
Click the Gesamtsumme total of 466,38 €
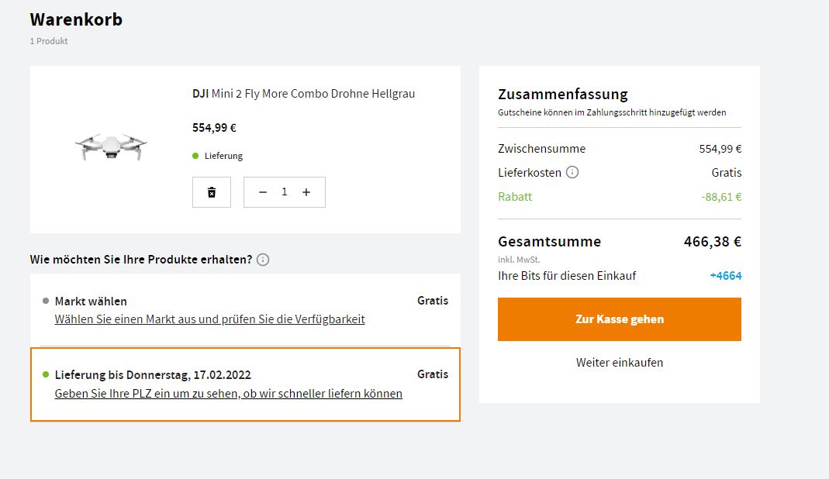(x=712, y=242)
